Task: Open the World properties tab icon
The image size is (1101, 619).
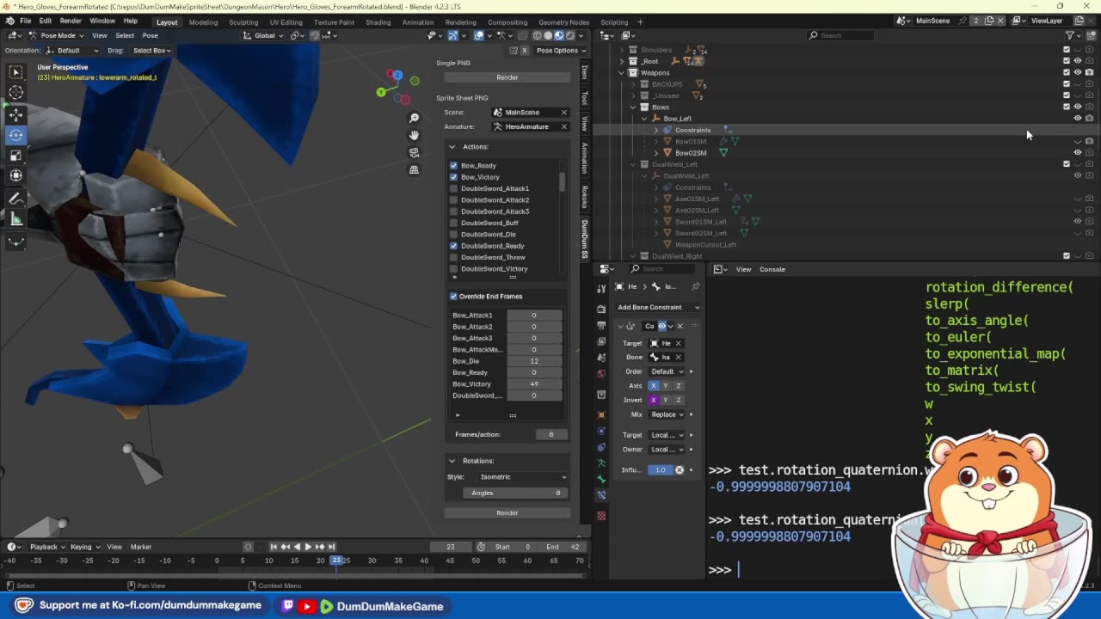Action: [x=601, y=374]
